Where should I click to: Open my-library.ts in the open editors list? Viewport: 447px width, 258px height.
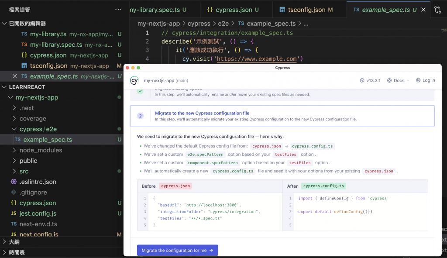(x=62, y=34)
